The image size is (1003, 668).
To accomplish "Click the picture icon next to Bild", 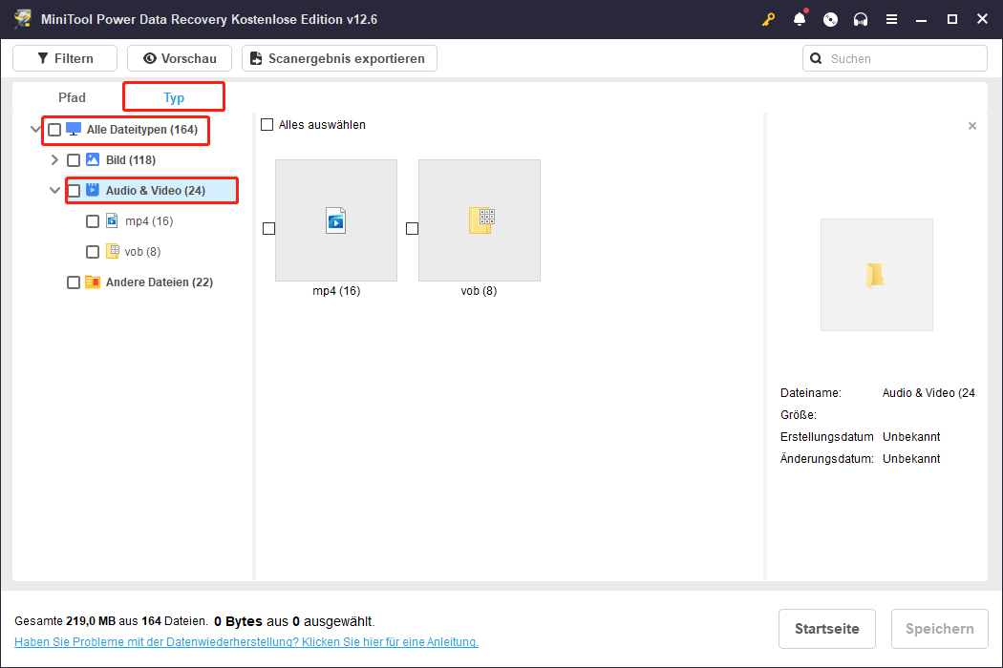I will tap(93, 159).
